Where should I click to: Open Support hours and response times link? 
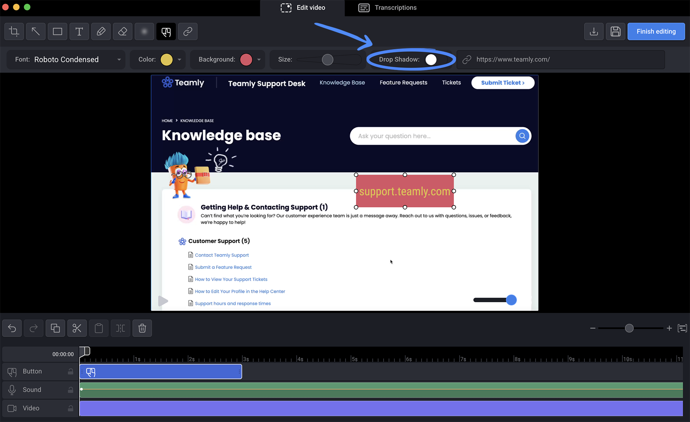[x=233, y=304]
